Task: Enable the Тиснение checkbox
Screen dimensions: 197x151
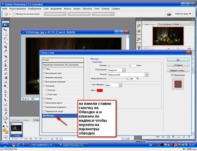Action: click(x=44, y=86)
